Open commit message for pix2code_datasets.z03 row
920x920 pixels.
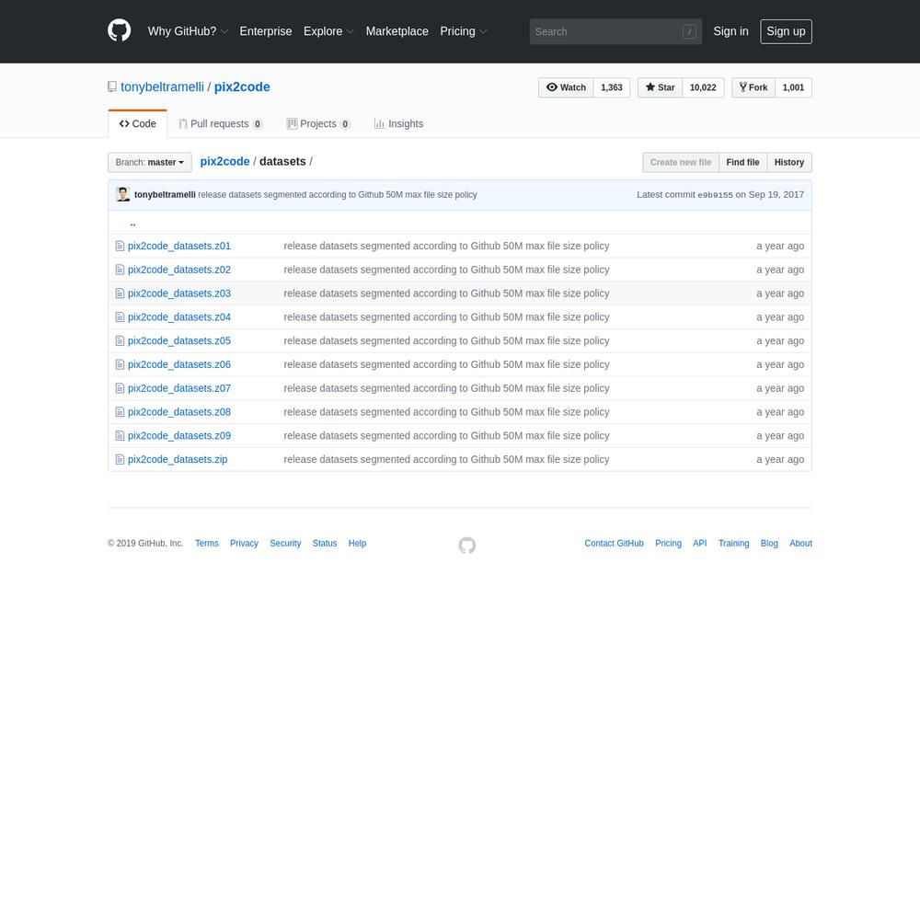[446, 293]
